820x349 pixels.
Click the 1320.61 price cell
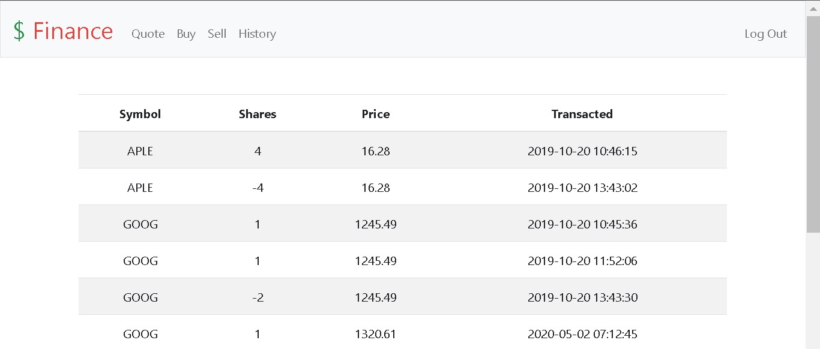pyautogui.click(x=376, y=334)
